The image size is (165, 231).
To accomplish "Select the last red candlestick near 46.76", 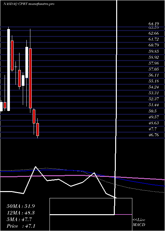I will click(x=38, y=129).
